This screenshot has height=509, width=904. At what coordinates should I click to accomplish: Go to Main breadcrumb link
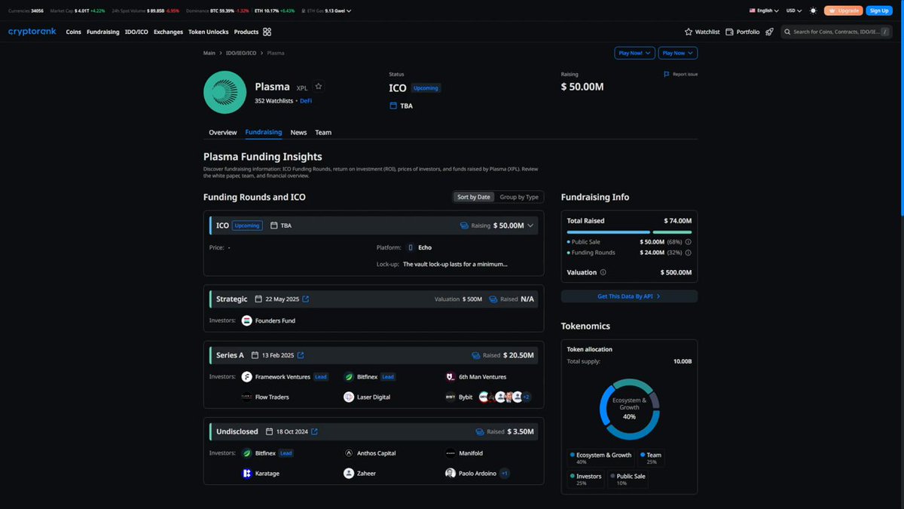coord(209,53)
